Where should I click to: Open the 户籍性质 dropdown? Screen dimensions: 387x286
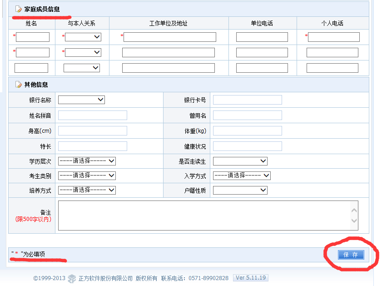click(x=240, y=190)
